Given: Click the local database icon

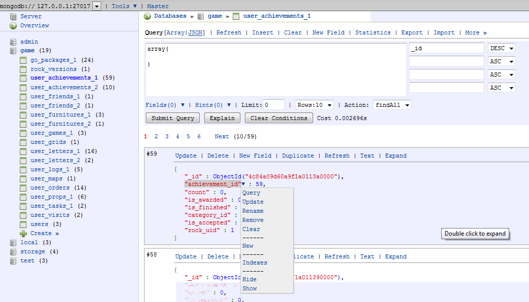Looking at the screenshot, I should [x=13, y=243].
